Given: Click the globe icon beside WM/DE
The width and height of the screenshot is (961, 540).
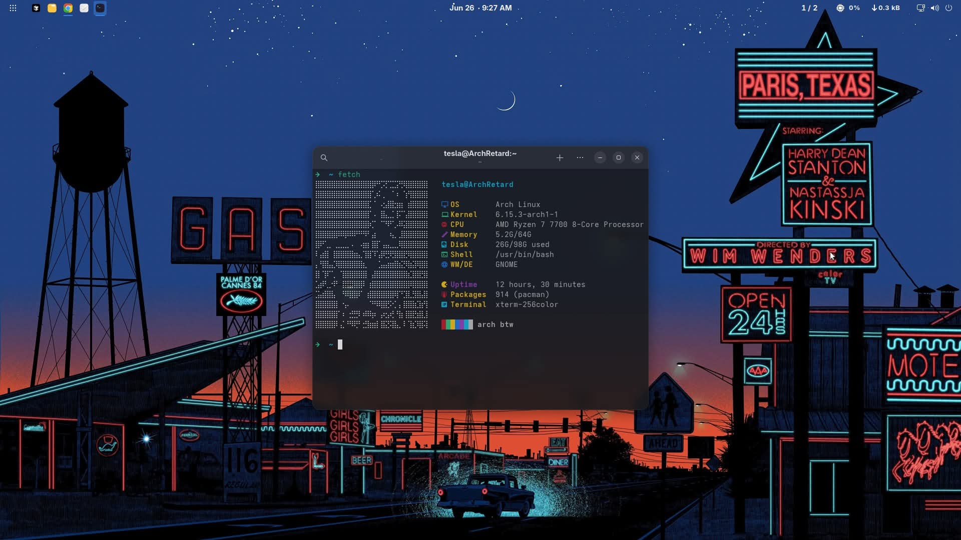Looking at the screenshot, I should (444, 264).
